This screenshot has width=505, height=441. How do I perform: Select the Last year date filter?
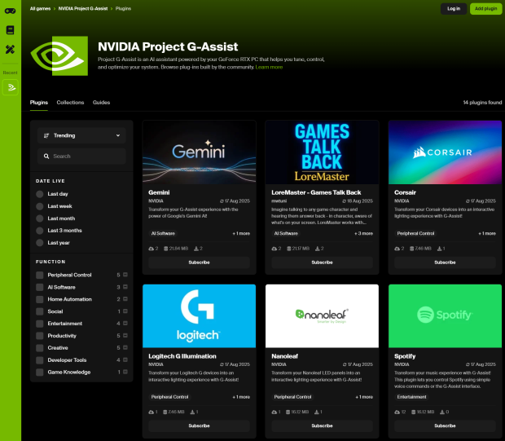[x=40, y=243]
